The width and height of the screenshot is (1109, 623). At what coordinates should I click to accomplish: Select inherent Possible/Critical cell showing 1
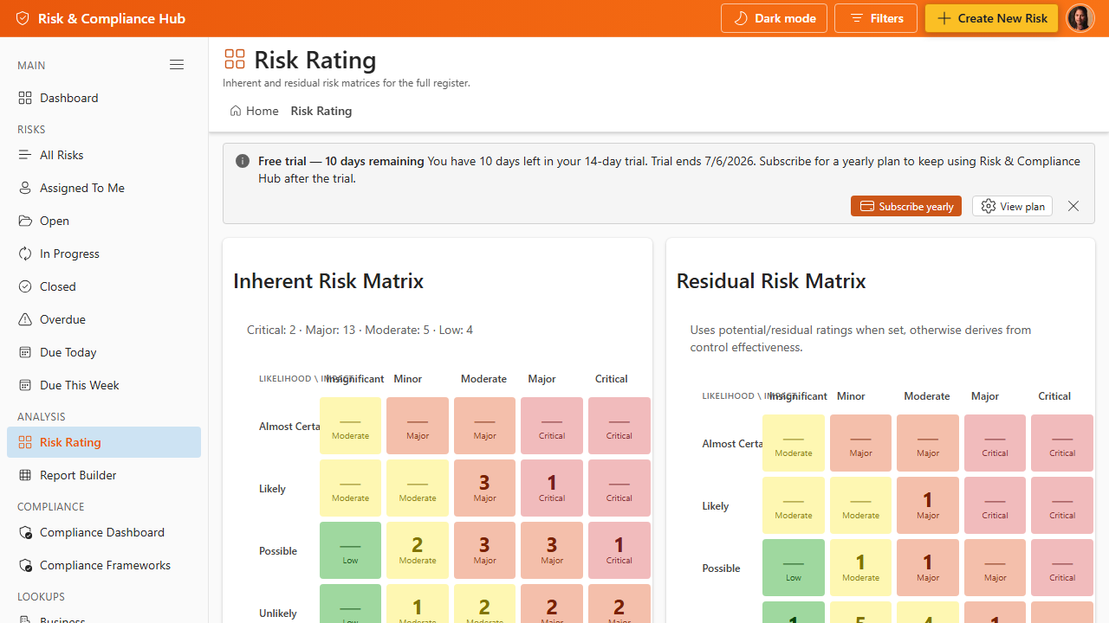pyautogui.click(x=619, y=550)
